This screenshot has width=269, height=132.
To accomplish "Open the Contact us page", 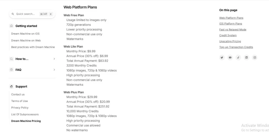I will pyautogui.click(x=18, y=94).
